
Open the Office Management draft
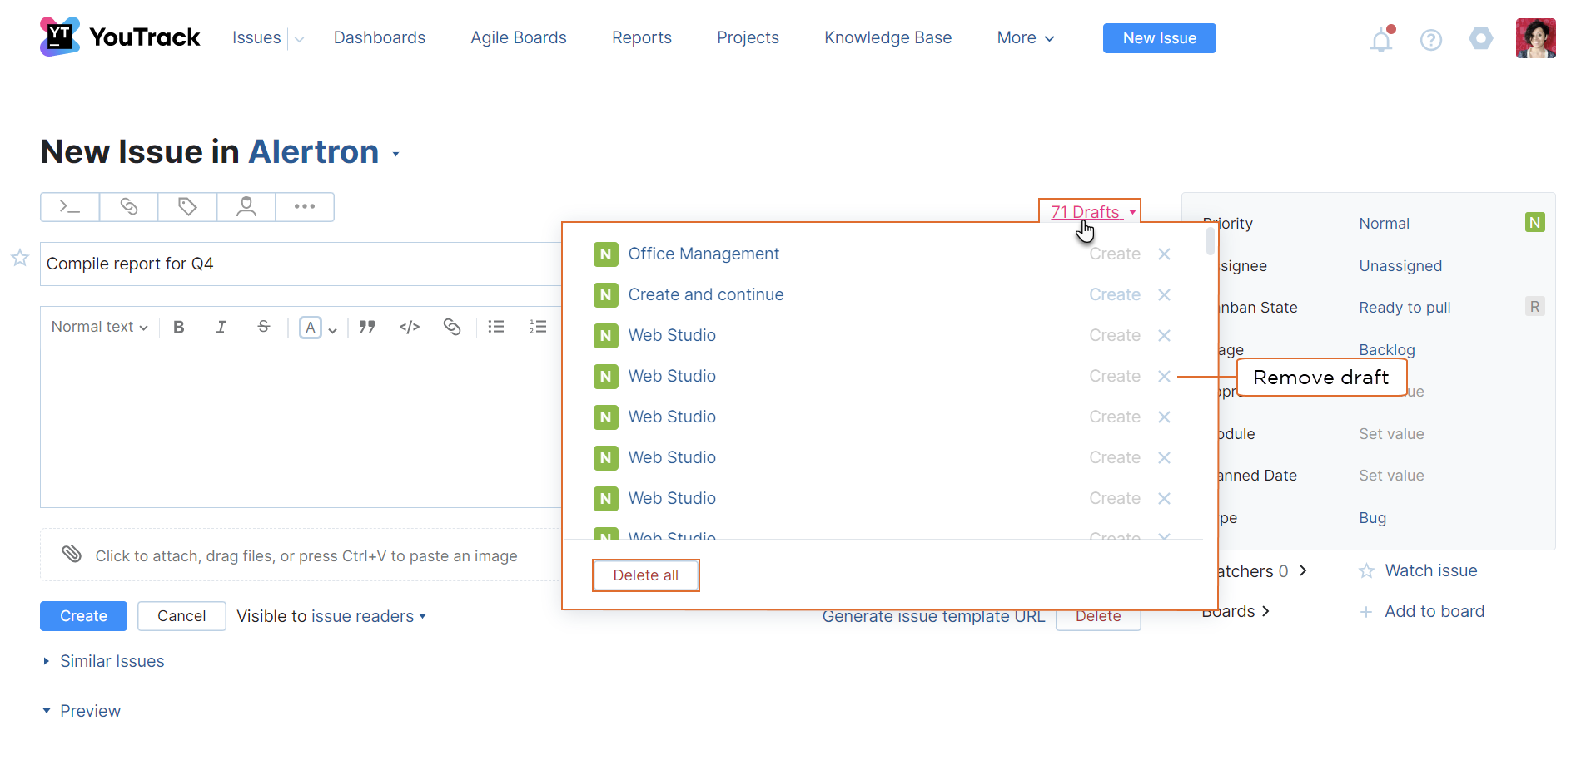(704, 254)
